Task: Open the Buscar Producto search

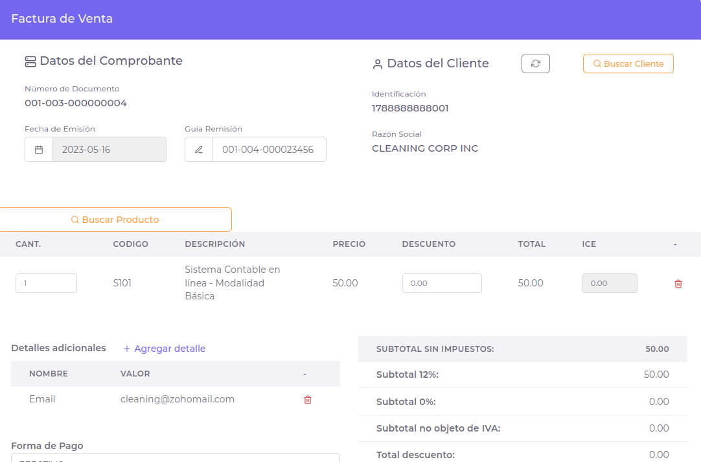Action: click(115, 220)
